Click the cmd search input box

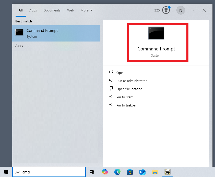pyautogui.click(x=51, y=172)
